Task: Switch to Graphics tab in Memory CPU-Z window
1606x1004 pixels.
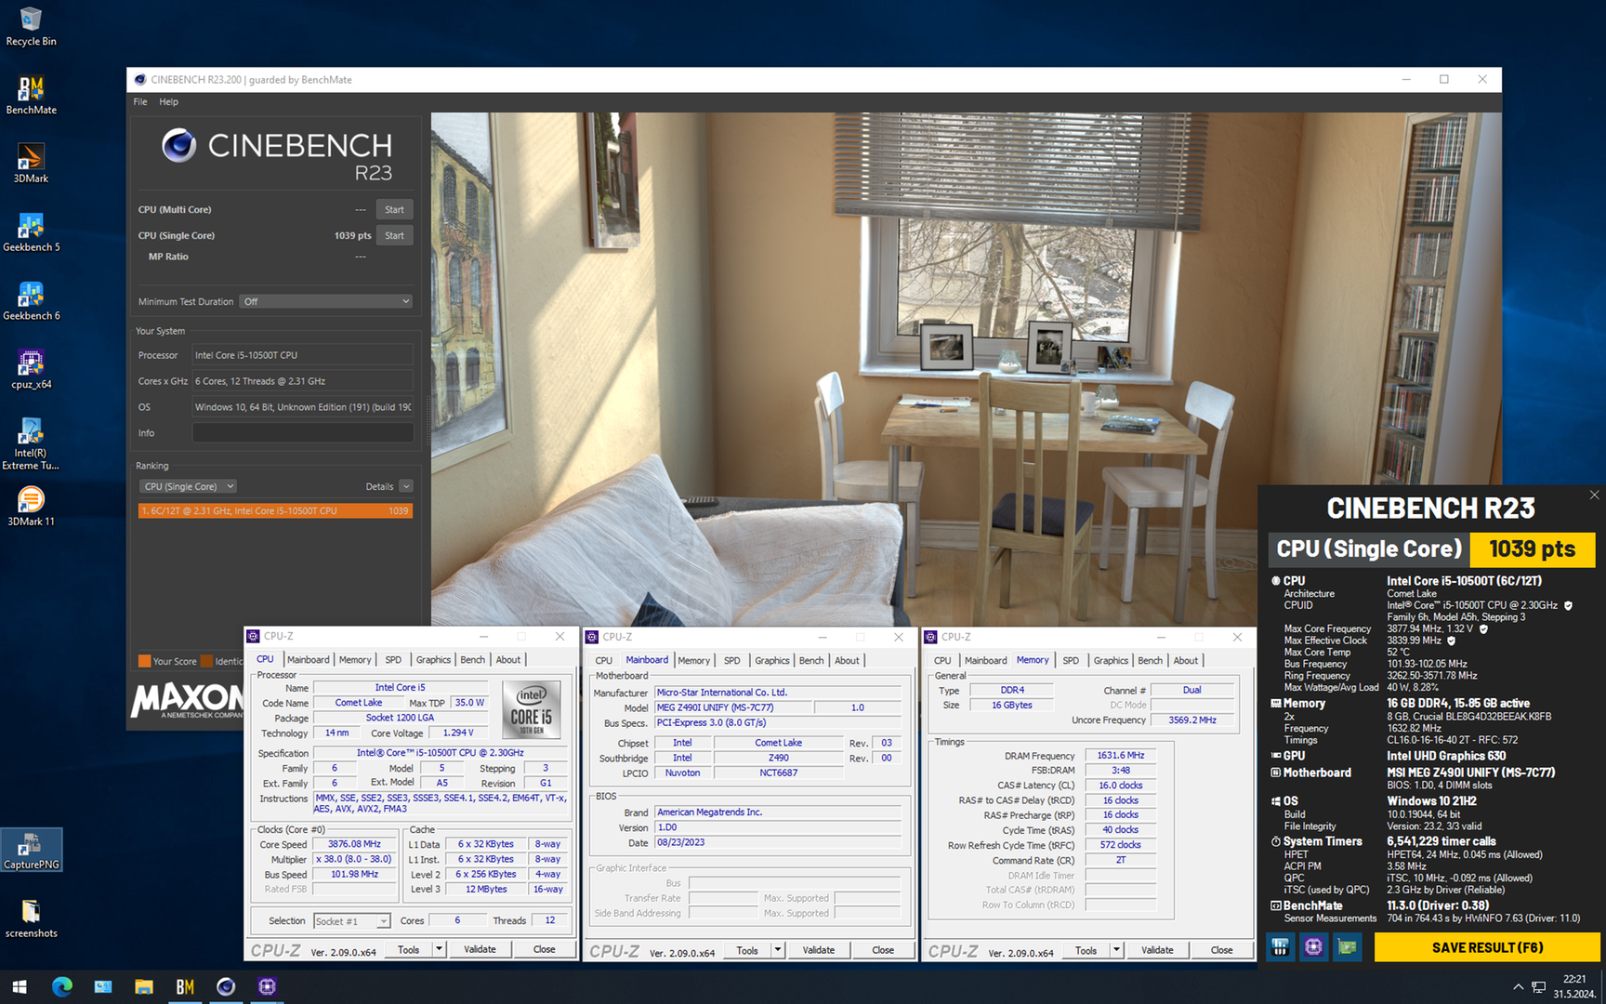Action: (1111, 660)
